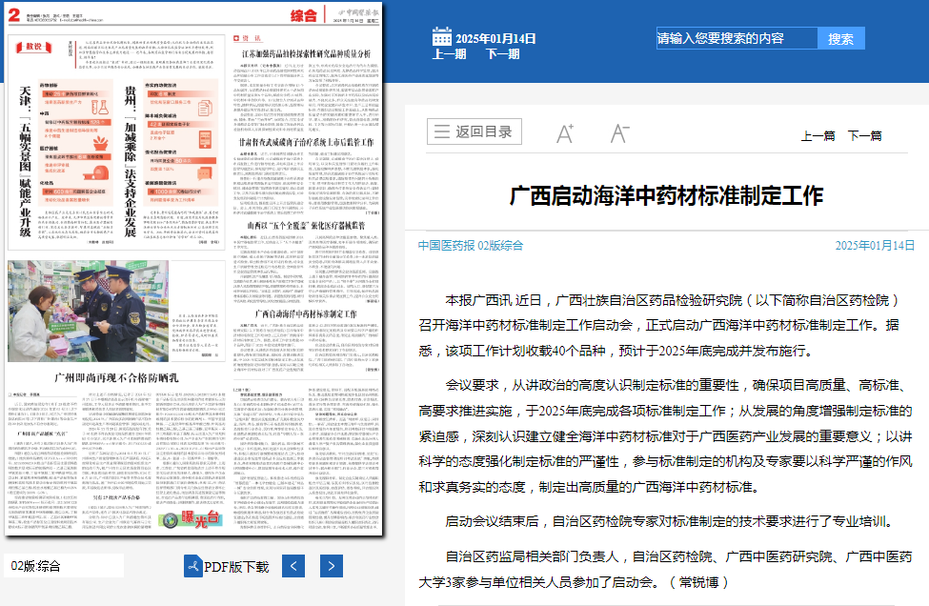929x606 pixels.
Task: Click PDF版下载 download link
Action: click(x=236, y=567)
